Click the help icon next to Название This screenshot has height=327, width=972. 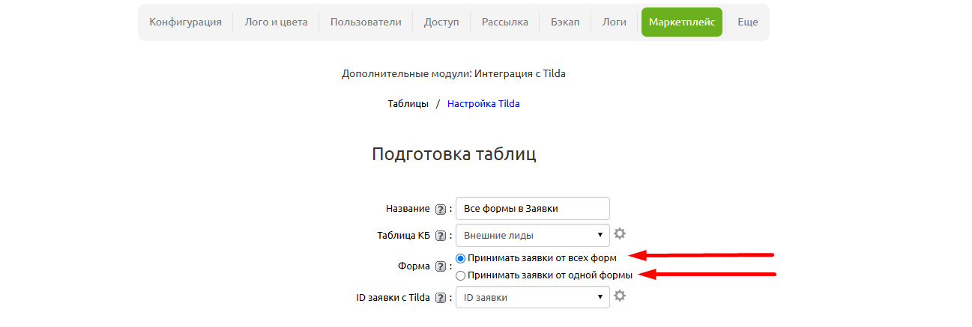(x=441, y=210)
